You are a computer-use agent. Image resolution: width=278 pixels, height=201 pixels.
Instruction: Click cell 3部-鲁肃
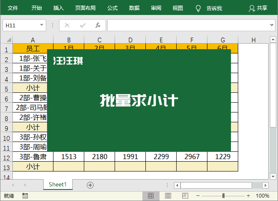tap(33, 157)
